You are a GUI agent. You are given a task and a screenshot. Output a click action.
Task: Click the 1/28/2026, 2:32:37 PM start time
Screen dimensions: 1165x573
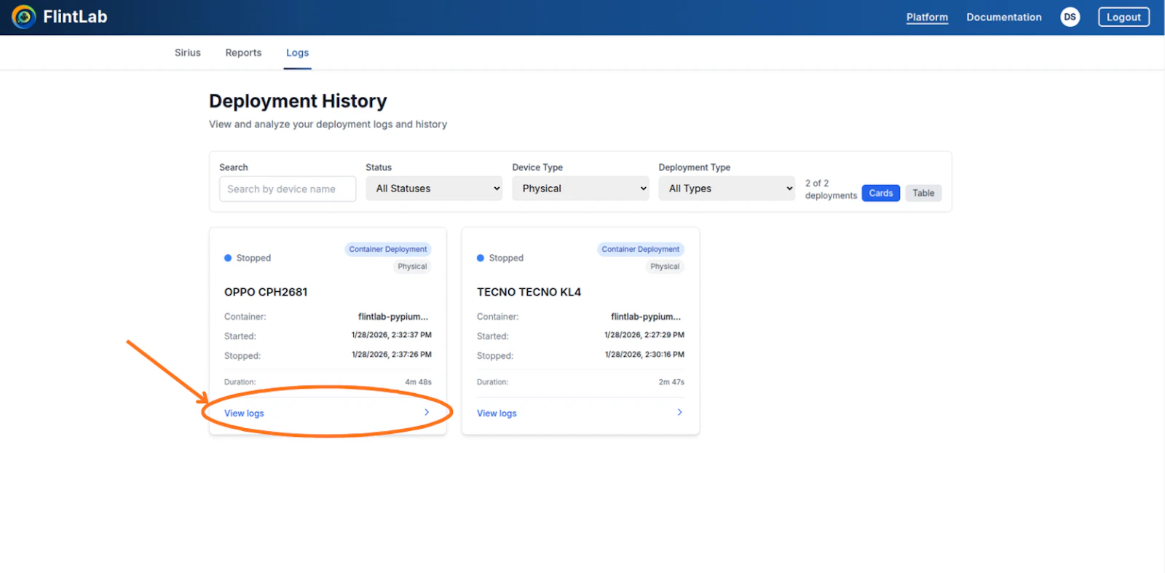click(x=392, y=335)
